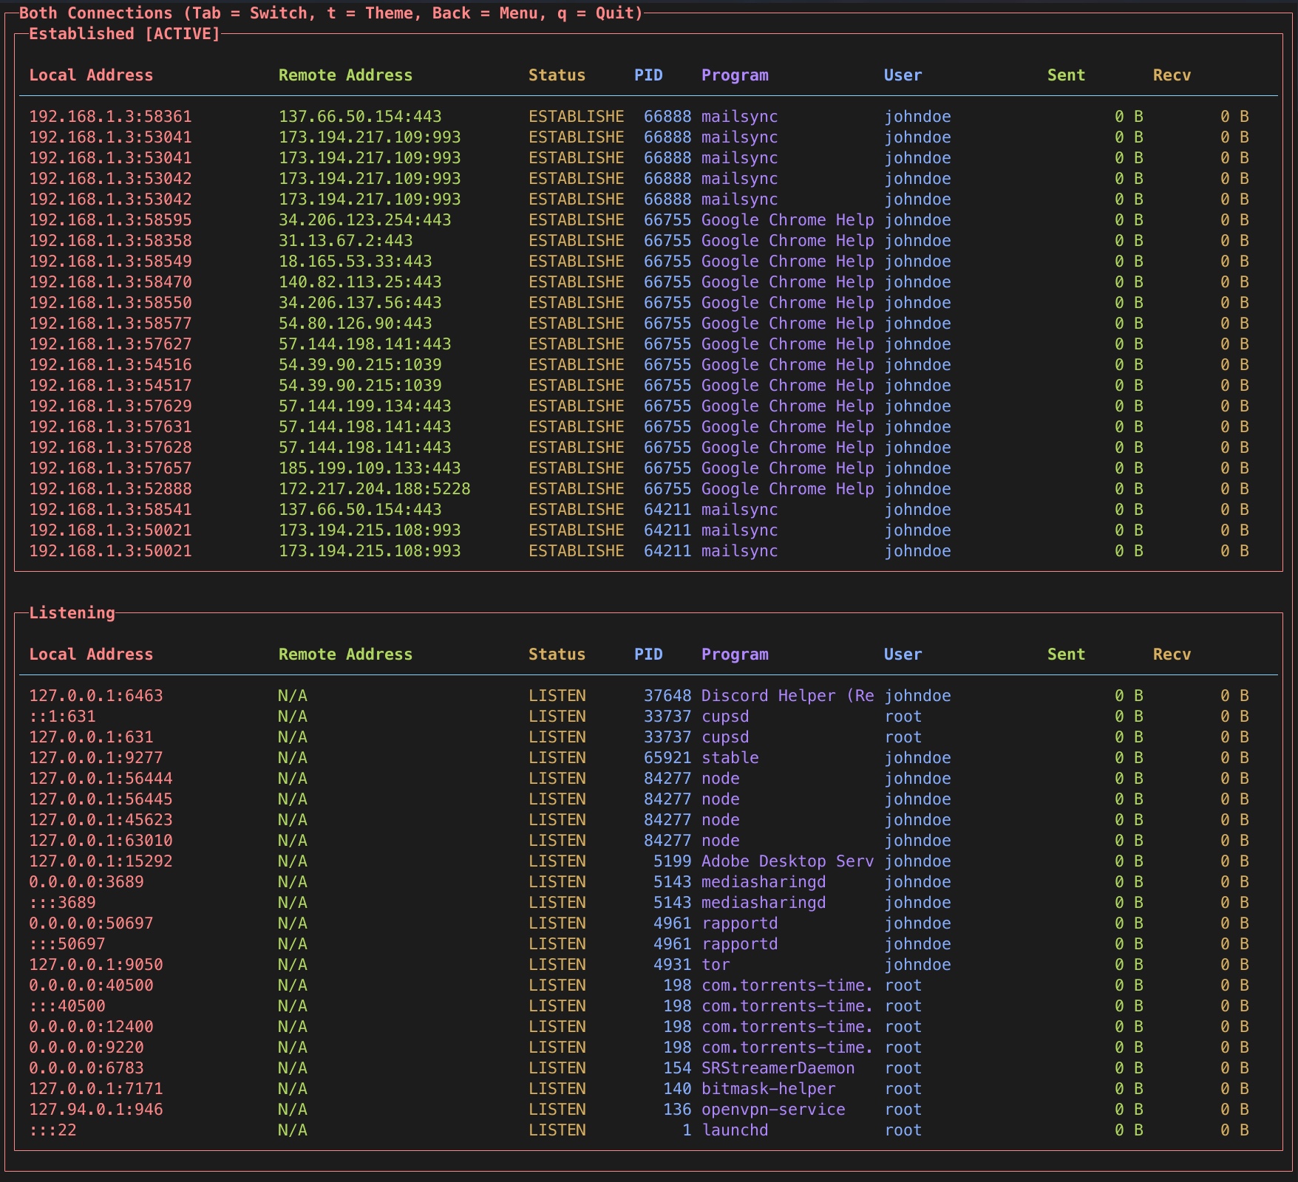Select listening address 127.0.0.1:6463
The height and width of the screenshot is (1182, 1298).
pos(96,696)
